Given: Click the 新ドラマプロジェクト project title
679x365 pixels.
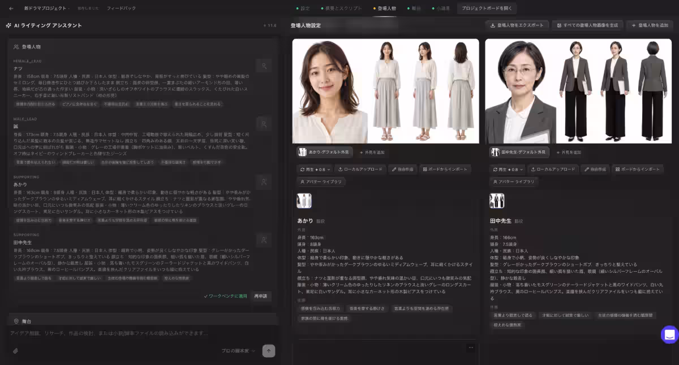Looking at the screenshot, I should 45,8.
